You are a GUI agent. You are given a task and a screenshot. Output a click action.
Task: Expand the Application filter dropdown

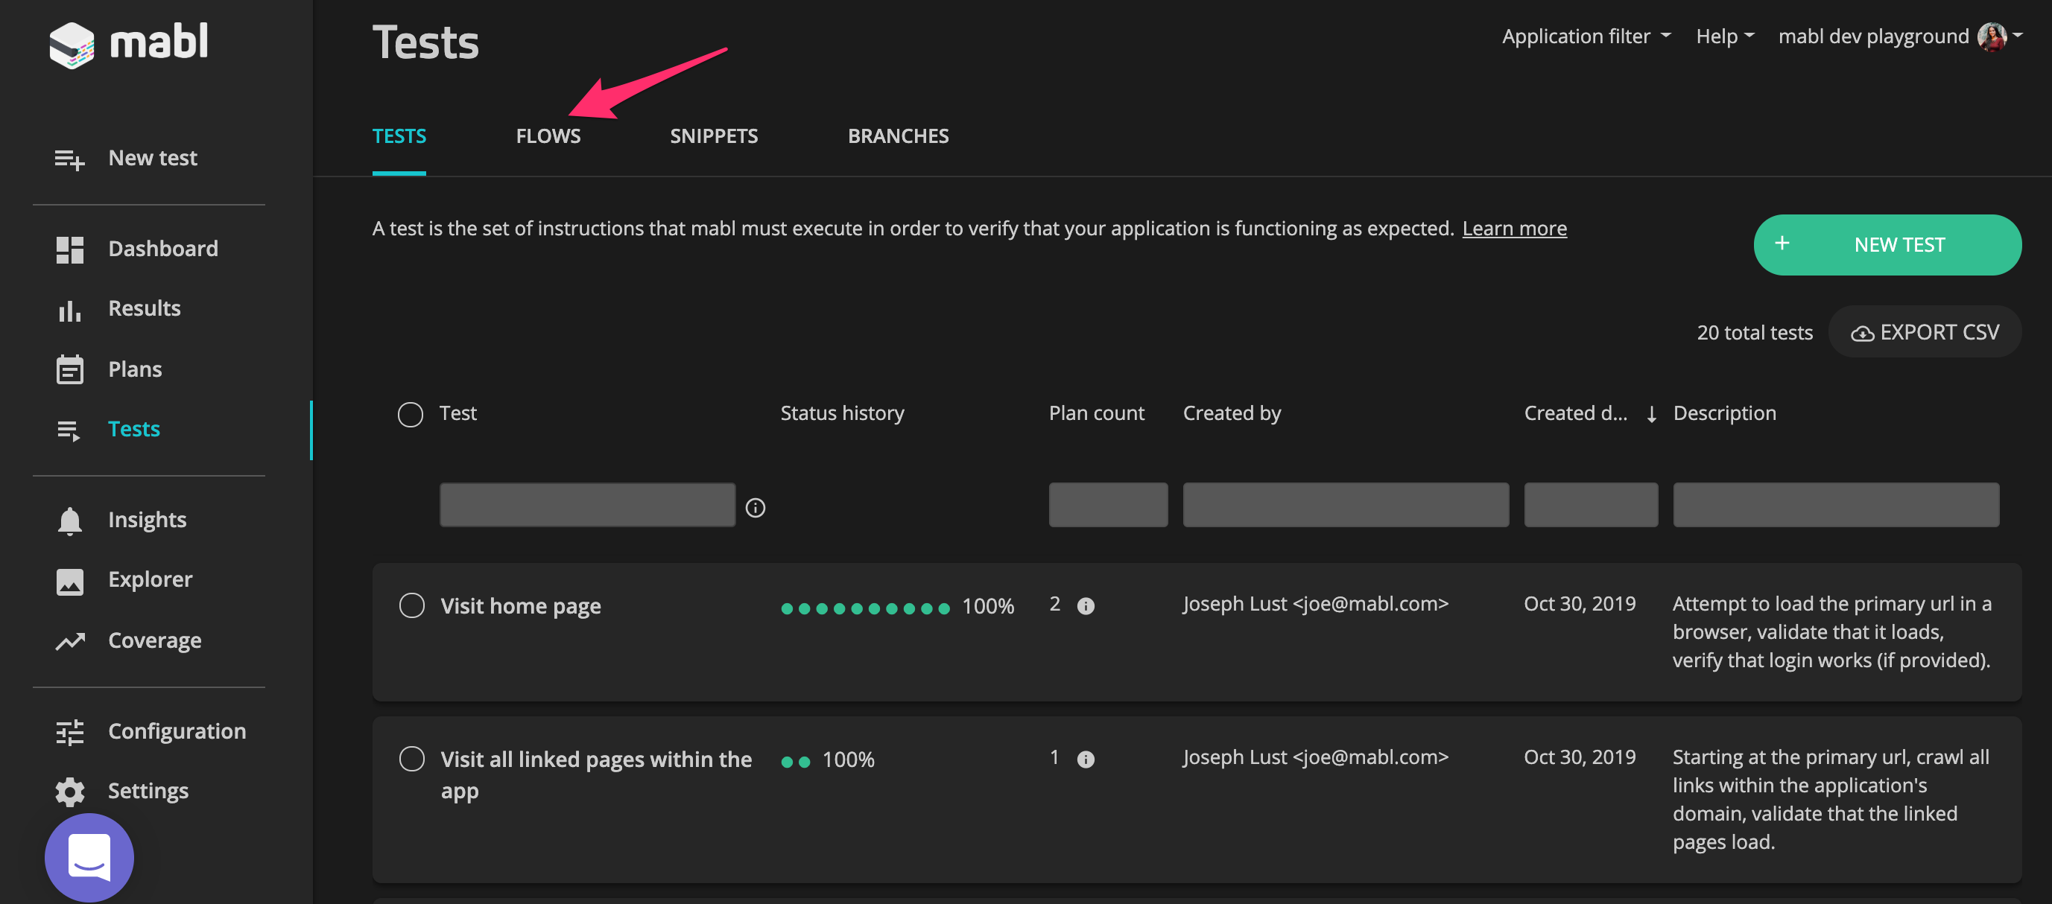(x=1586, y=36)
